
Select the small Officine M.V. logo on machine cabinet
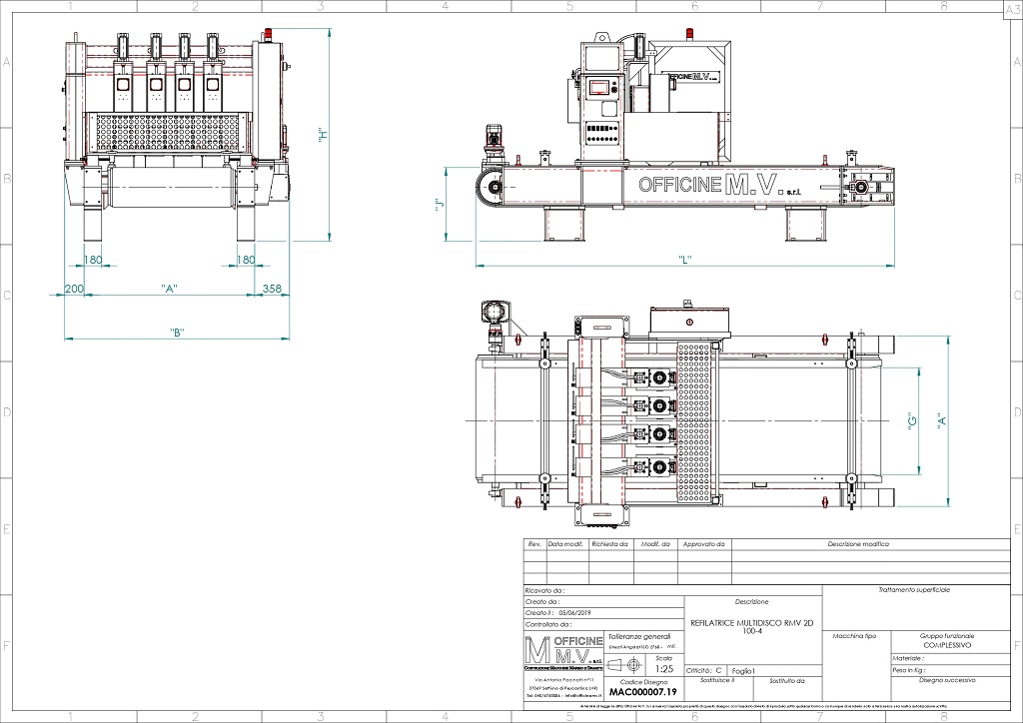click(x=691, y=77)
